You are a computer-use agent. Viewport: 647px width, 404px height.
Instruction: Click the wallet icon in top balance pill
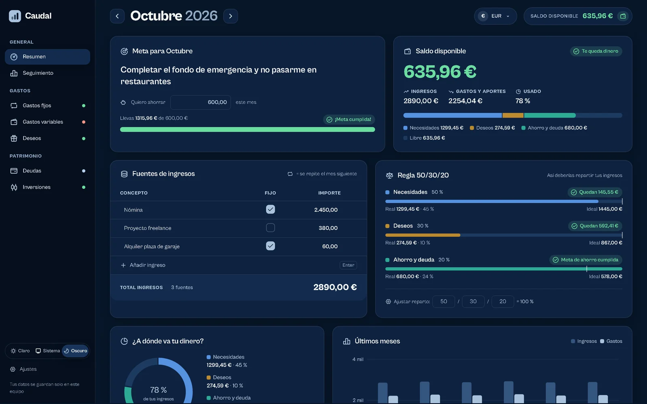623,16
